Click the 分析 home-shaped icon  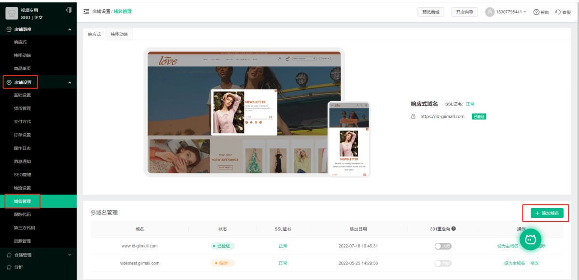[x=9, y=267]
